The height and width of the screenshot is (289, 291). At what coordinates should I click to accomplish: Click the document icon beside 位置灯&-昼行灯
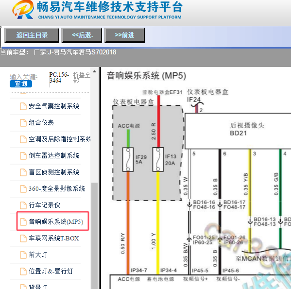point(23,272)
